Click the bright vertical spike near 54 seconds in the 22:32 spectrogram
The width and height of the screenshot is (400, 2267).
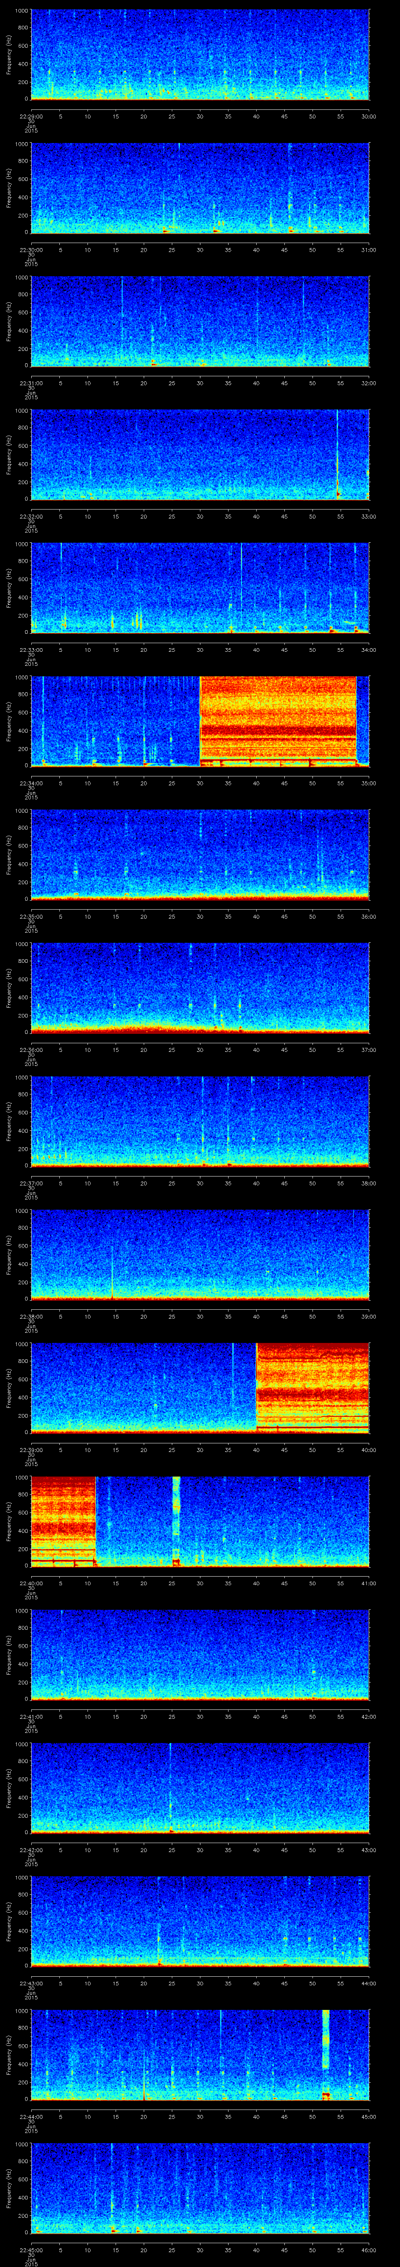point(337,453)
